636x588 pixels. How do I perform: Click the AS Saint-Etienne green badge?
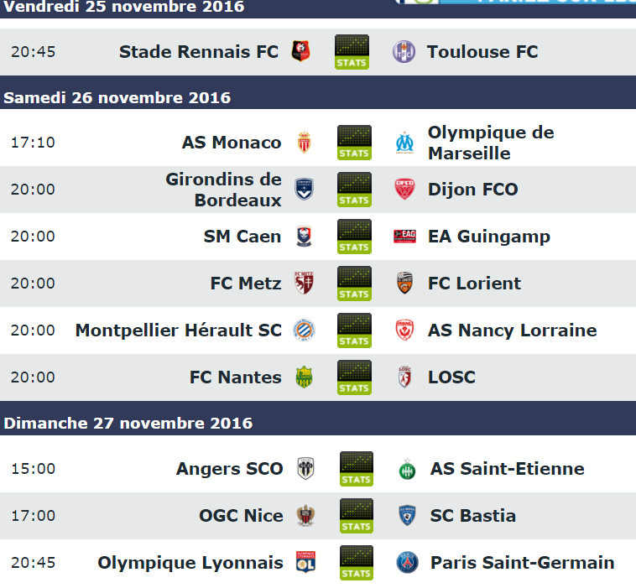407,470
